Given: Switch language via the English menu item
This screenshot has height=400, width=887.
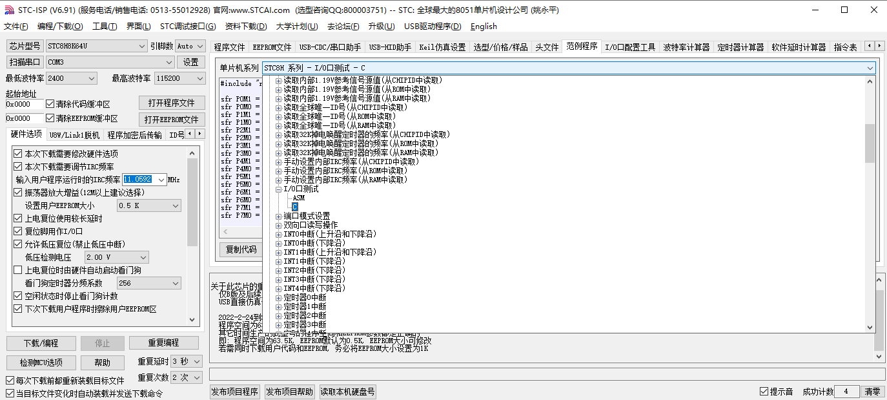Looking at the screenshot, I should tap(484, 26).
